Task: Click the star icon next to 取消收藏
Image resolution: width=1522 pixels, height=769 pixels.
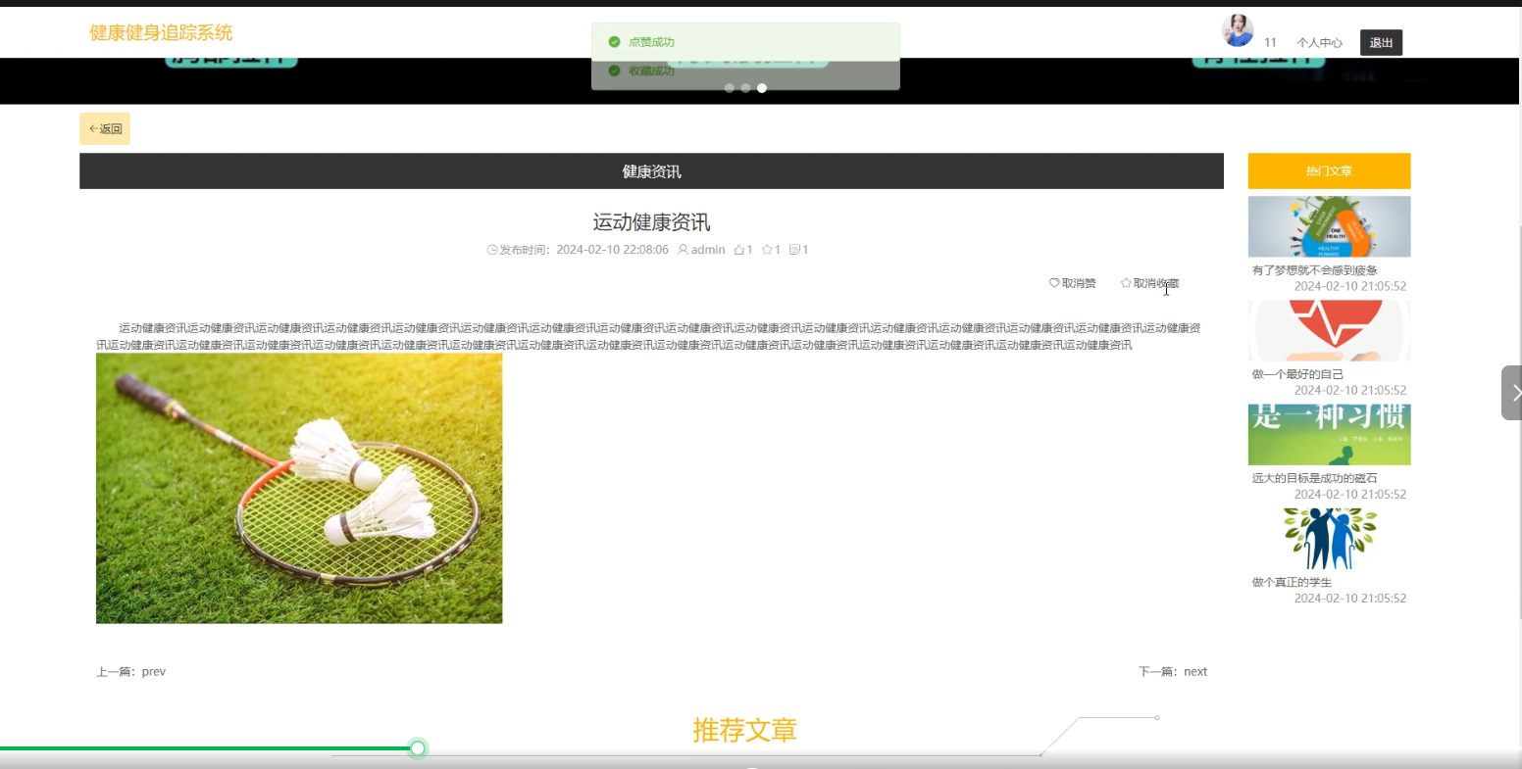Action: click(x=1126, y=282)
